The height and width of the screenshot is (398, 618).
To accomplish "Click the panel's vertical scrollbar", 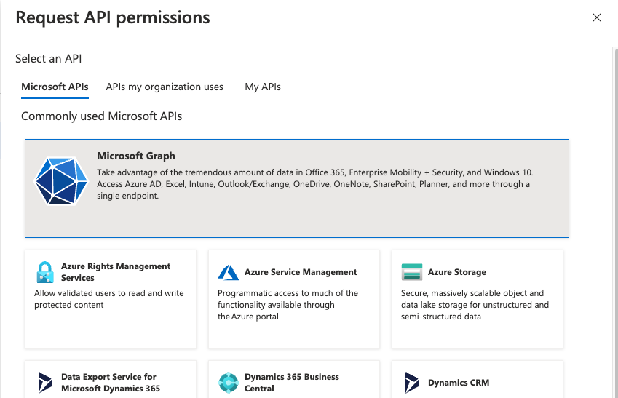I will point(614,218).
